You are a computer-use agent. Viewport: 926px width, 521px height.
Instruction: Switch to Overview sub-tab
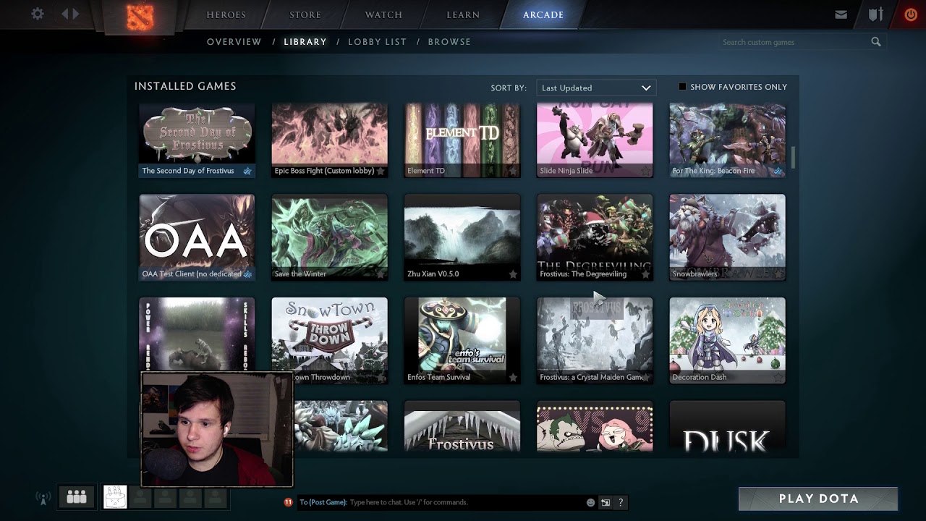pyautogui.click(x=234, y=42)
